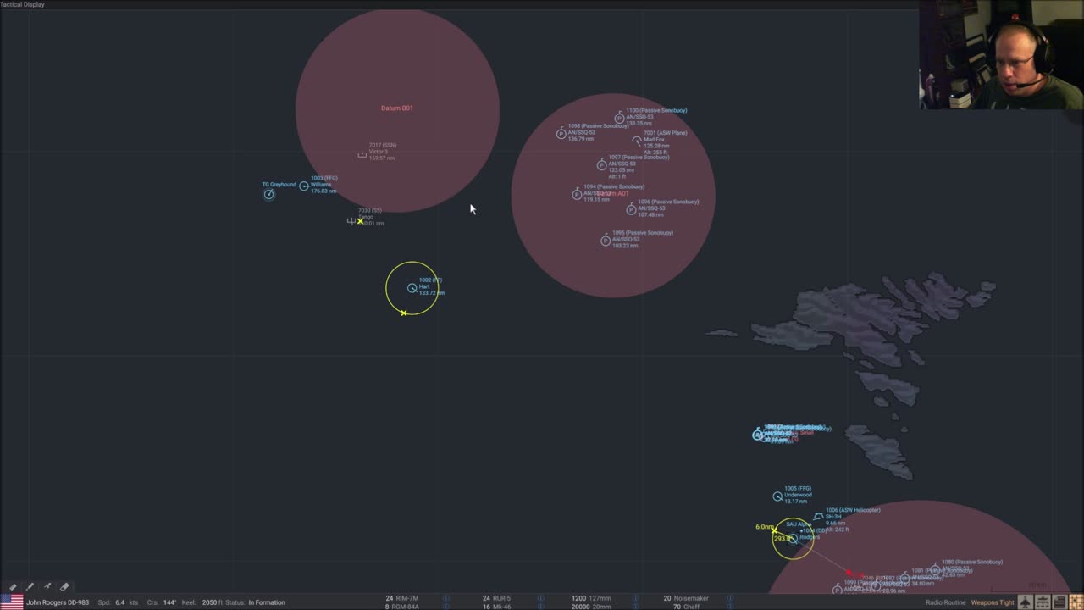1084x610 pixels.
Task: Click the yellow X marker on SS contact 7030
Action: tap(360, 221)
